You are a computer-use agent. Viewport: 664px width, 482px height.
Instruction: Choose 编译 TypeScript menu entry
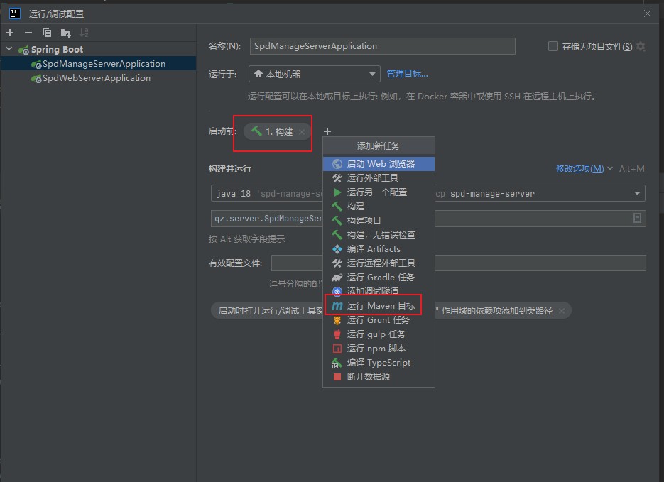[x=379, y=363]
